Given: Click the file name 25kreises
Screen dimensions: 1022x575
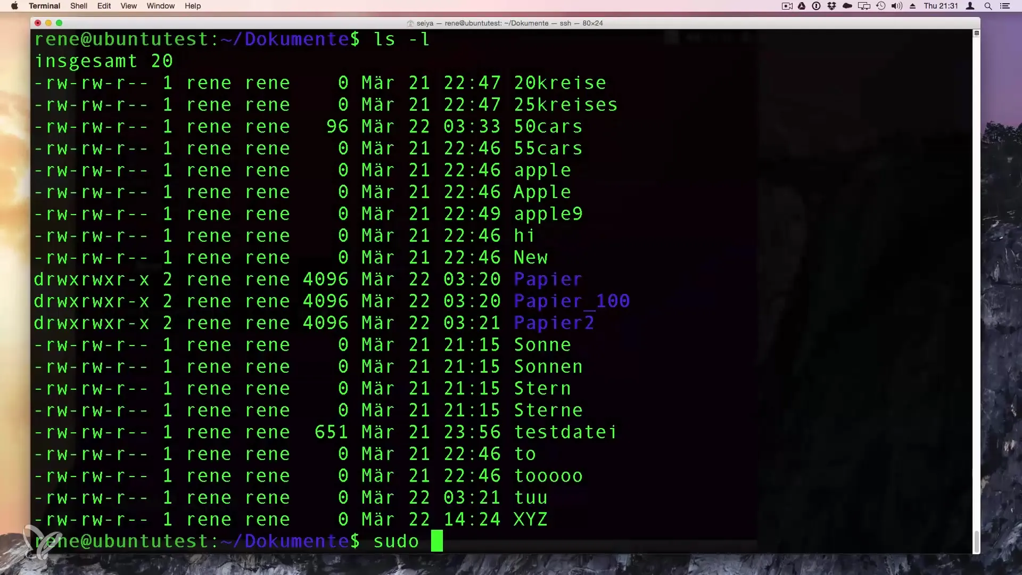Looking at the screenshot, I should click(566, 105).
